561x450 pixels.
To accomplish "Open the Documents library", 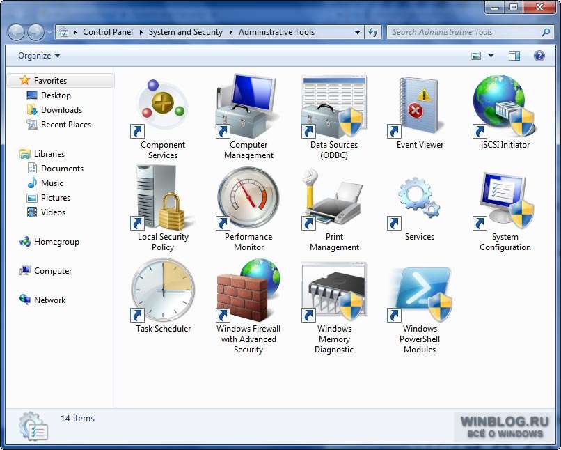I will coord(56,169).
